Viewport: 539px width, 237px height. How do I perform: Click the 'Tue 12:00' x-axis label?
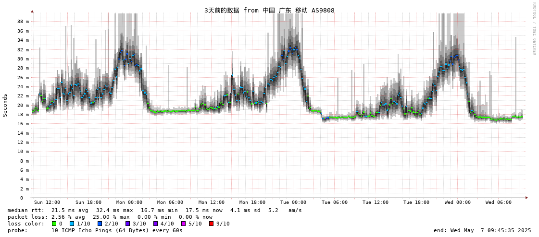tap(376, 202)
